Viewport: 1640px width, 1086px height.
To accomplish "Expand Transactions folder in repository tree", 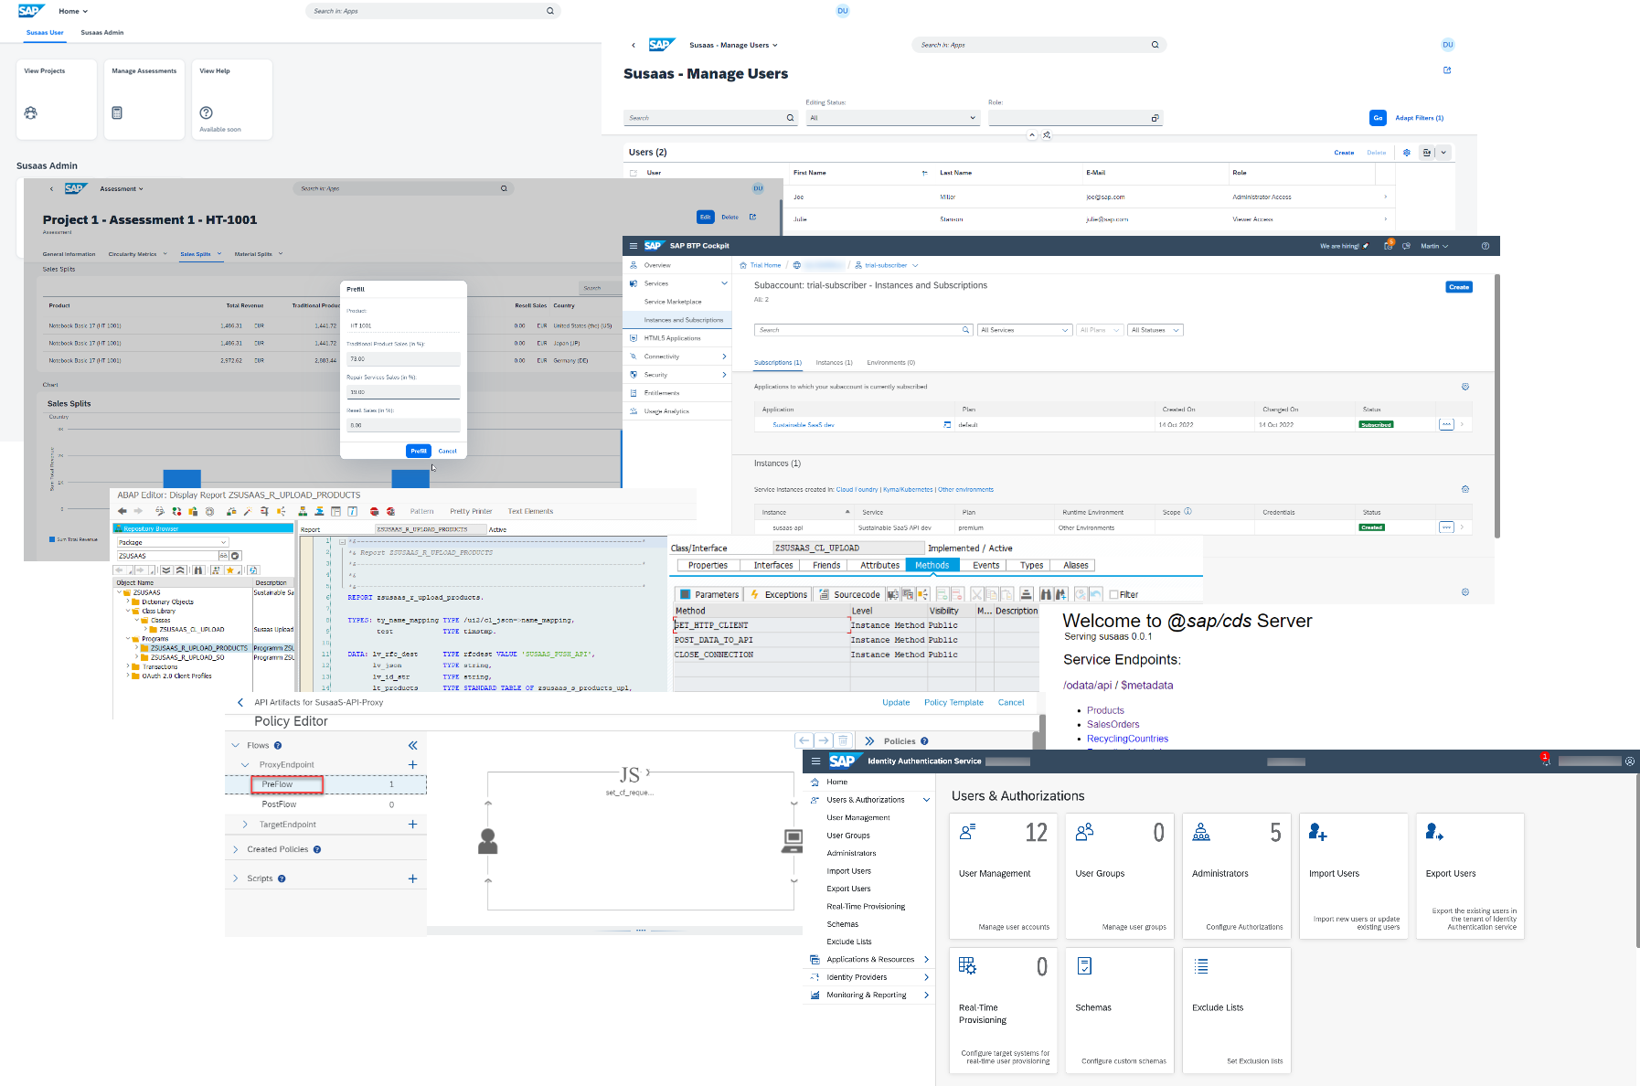I will [x=128, y=666].
